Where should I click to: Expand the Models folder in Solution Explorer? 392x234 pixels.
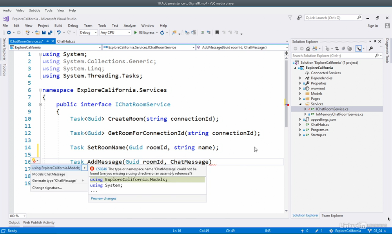[300, 94]
